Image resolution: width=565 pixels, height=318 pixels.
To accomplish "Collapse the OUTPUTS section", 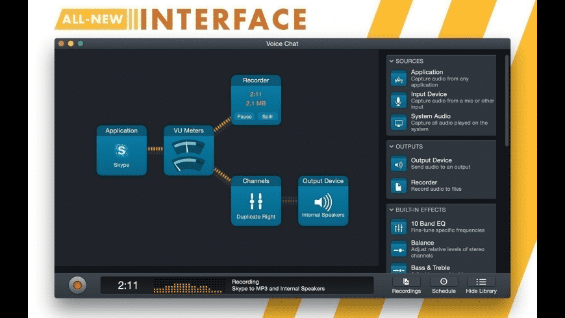I will point(392,147).
